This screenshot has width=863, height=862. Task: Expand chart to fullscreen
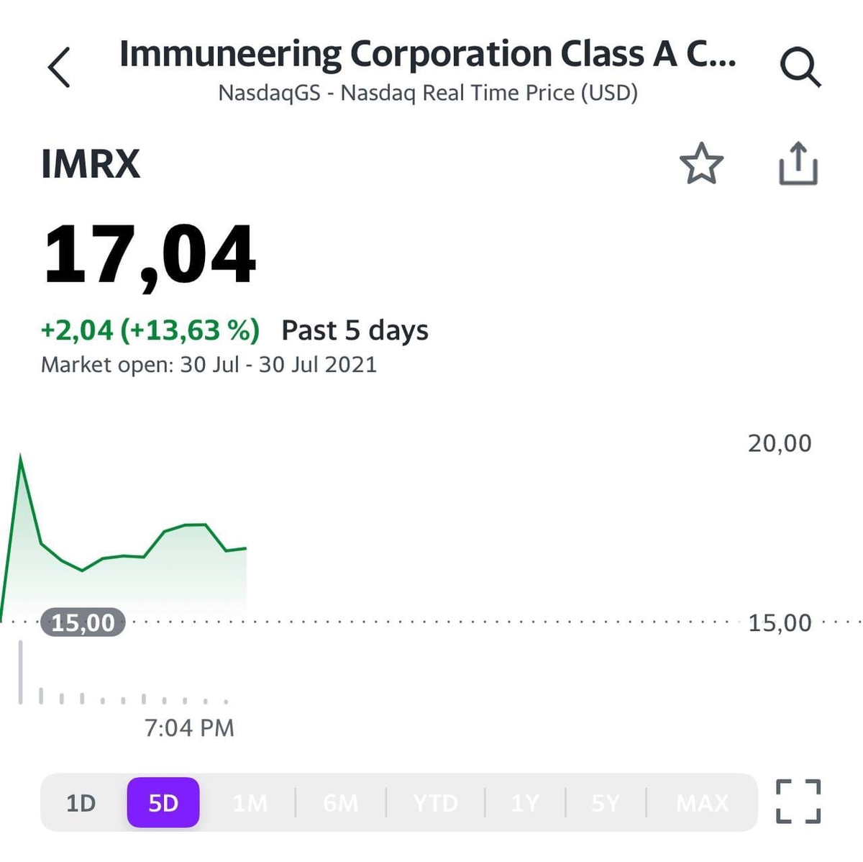798,802
